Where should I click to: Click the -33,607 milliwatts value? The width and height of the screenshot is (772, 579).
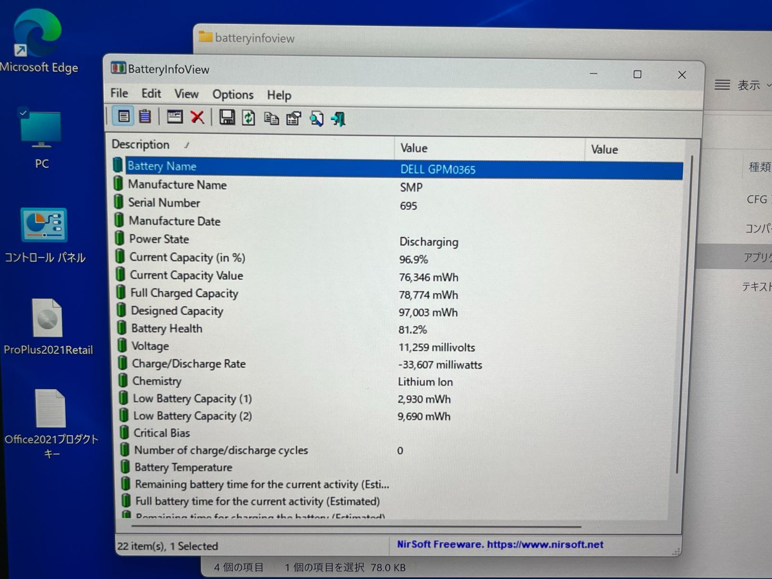(440, 365)
